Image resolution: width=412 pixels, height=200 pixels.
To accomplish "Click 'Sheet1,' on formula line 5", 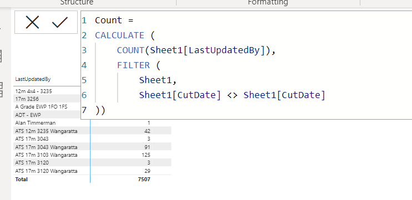I will click(158, 80).
